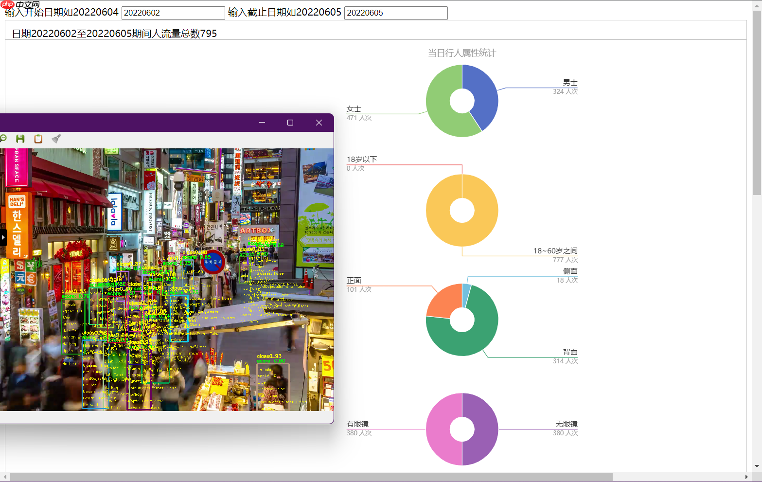Click the black side panel expand arrow
762x482 pixels.
click(x=2, y=237)
